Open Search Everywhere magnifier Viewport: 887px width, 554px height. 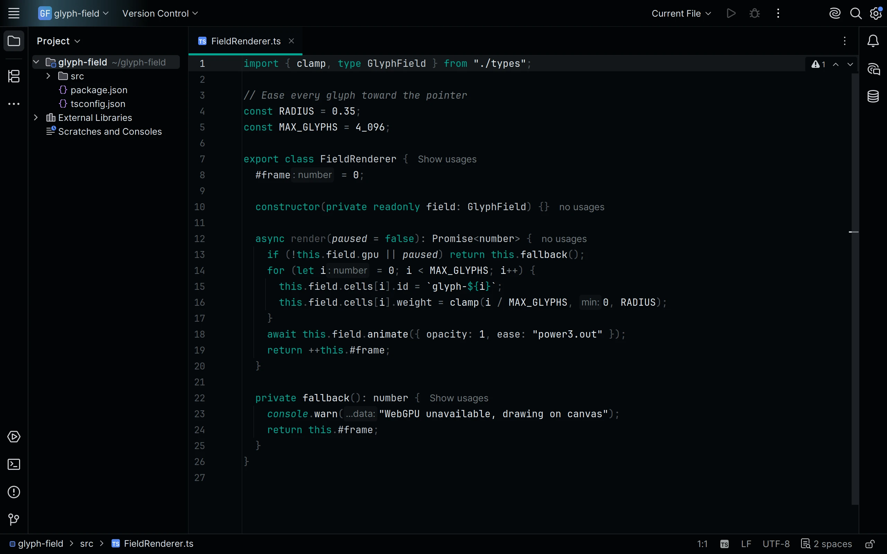click(856, 14)
